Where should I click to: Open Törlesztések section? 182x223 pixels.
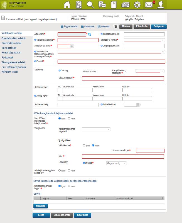[9, 48]
